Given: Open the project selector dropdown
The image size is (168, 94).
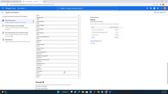Looking at the screenshot, I should pyautogui.click(x=22, y=8).
